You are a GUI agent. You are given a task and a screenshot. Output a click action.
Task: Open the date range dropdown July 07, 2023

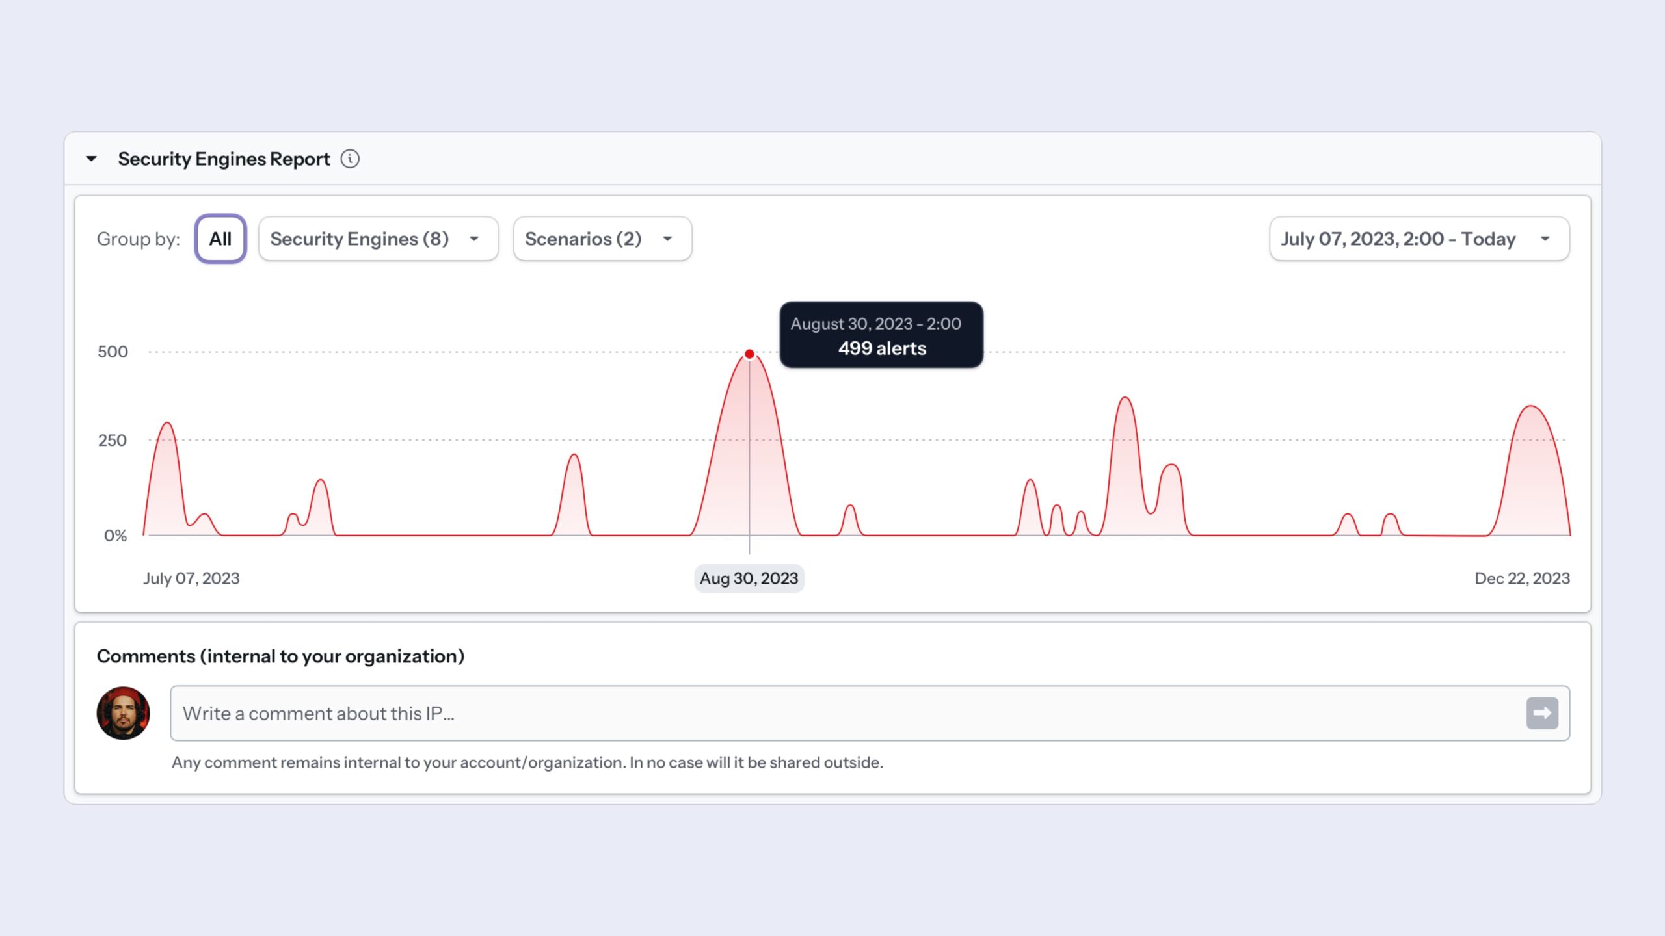point(1419,239)
